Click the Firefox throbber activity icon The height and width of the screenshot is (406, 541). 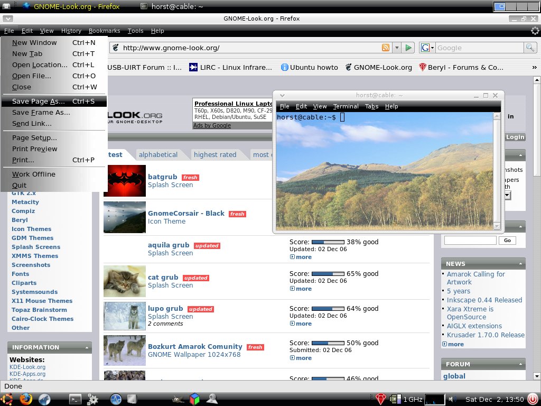[535, 31]
